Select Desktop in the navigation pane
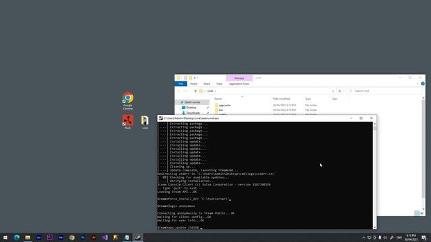 tap(191, 108)
